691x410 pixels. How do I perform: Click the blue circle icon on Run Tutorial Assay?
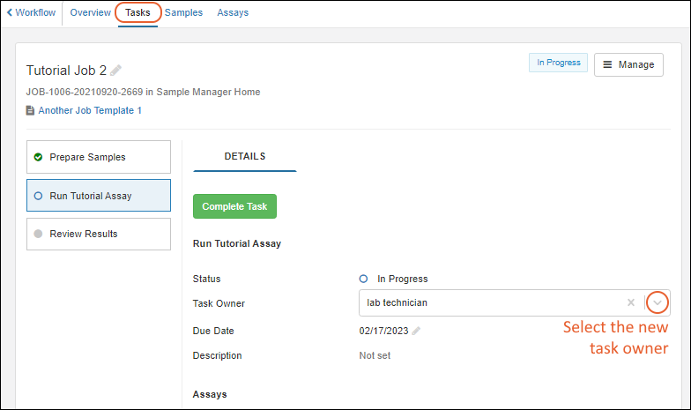[38, 196]
